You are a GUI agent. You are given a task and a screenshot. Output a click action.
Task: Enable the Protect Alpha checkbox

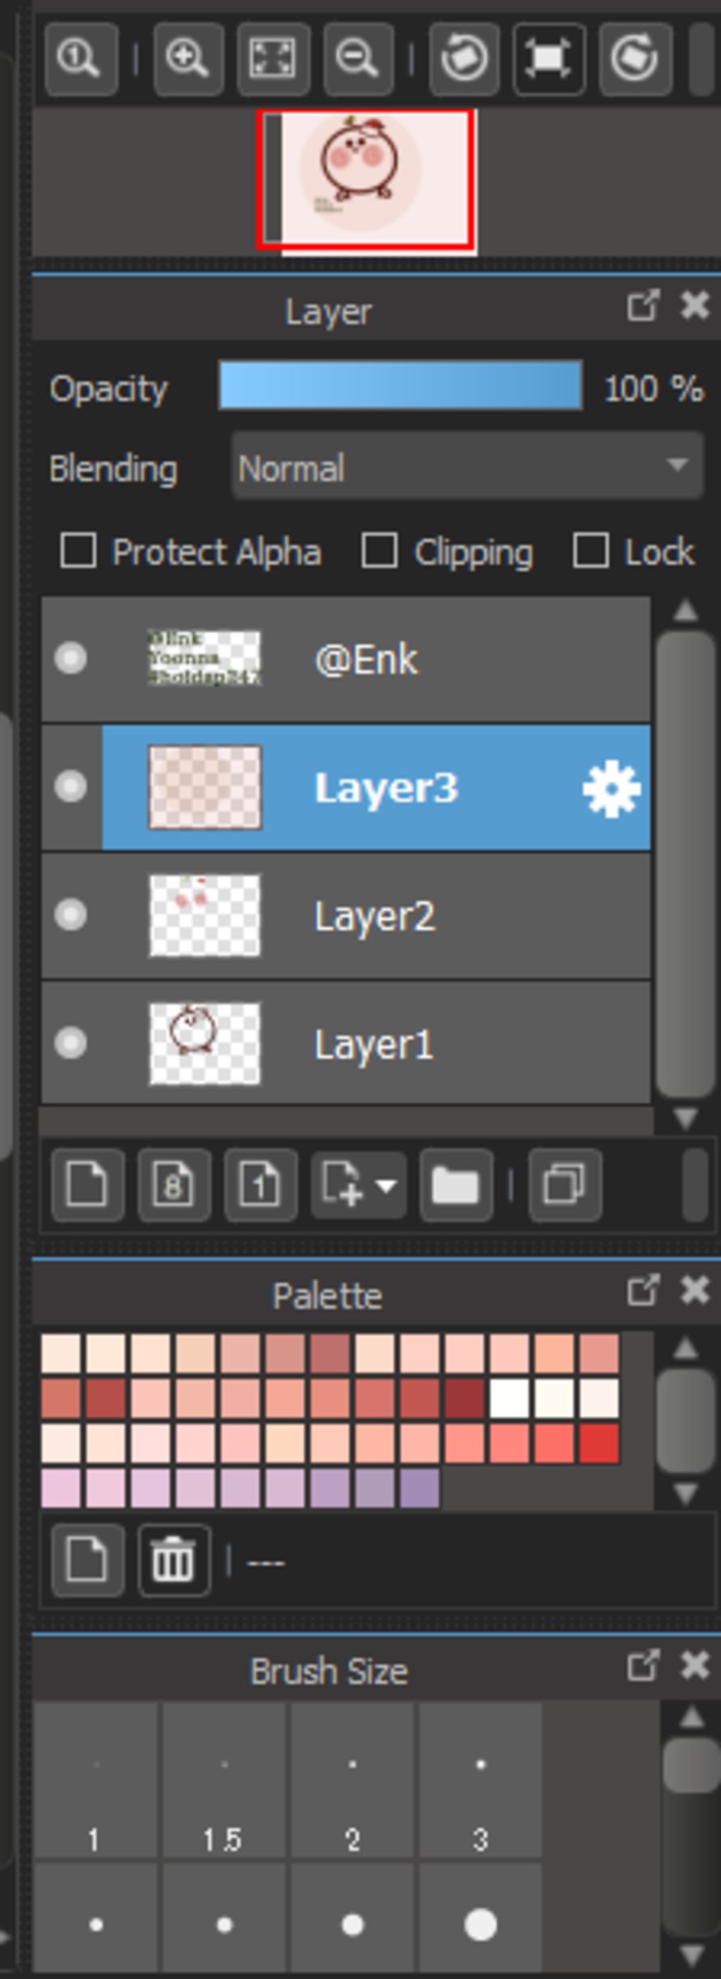(77, 551)
